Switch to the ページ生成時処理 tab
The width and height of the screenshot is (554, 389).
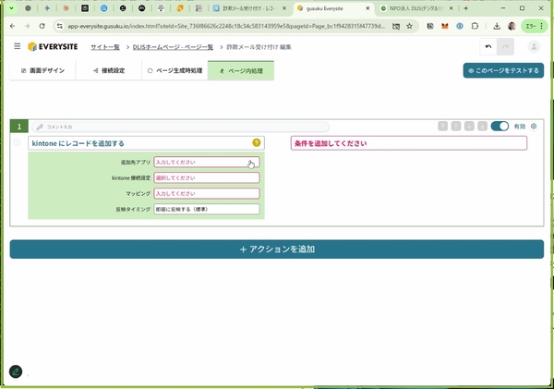(175, 70)
